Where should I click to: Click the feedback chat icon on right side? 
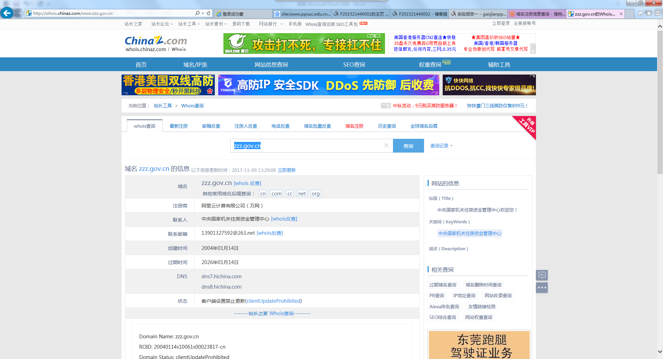pos(542,275)
